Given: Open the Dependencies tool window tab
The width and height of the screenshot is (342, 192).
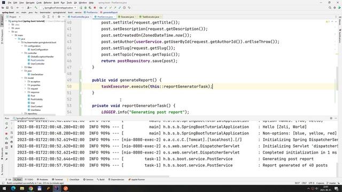Looking at the screenshot, I should click(x=116, y=180).
